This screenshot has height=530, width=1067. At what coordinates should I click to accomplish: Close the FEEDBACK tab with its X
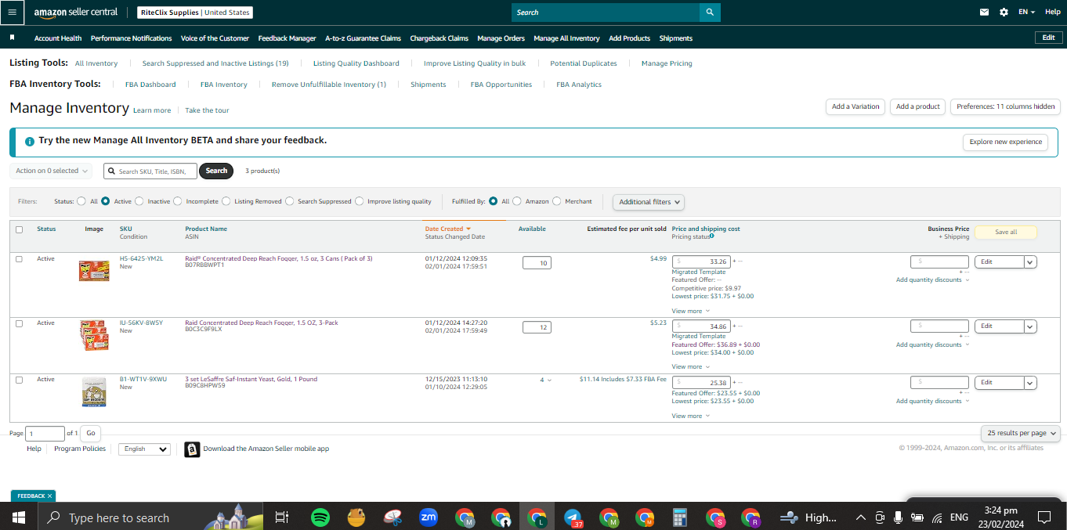pos(49,496)
